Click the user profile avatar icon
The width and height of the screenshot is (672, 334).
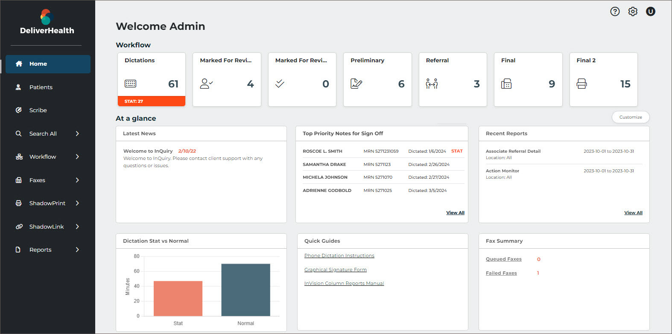click(x=650, y=12)
